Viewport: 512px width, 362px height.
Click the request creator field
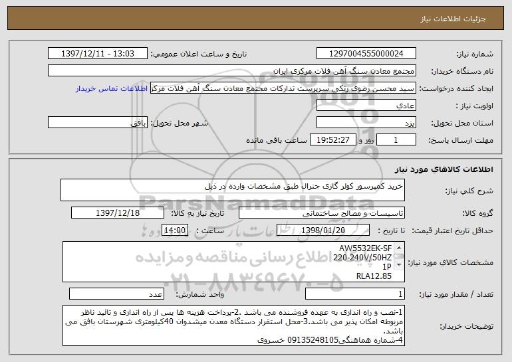tap(283, 88)
